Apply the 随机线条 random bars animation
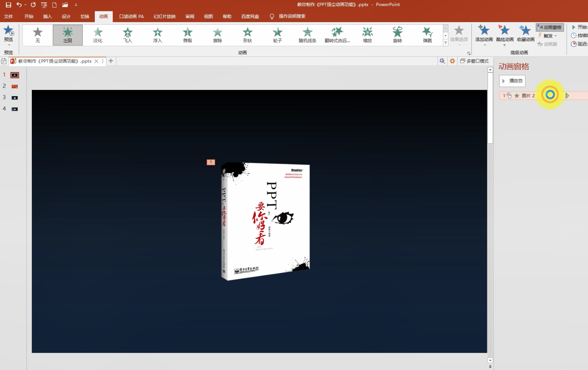Image resolution: width=588 pixels, height=370 pixels. click(307, 35)
